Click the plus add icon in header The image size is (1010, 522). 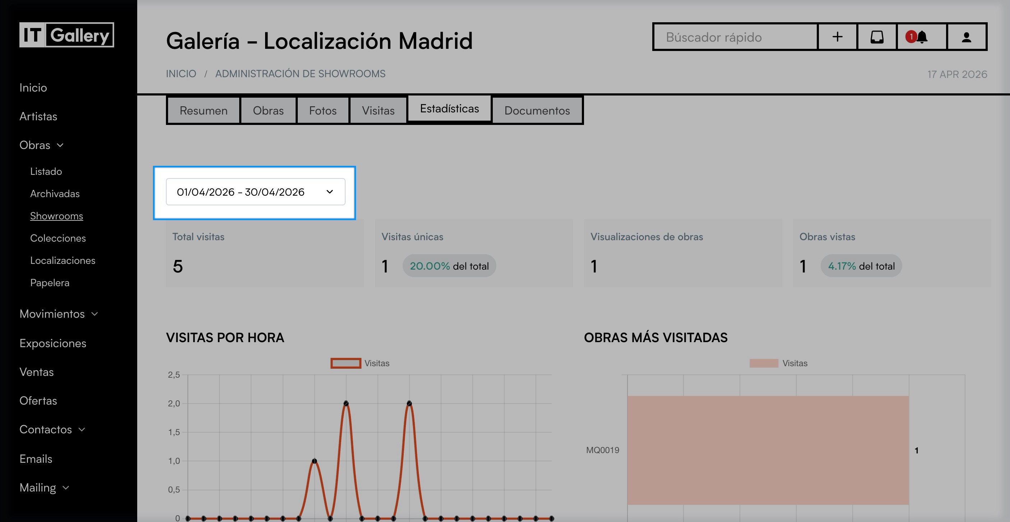pos(837,37)
